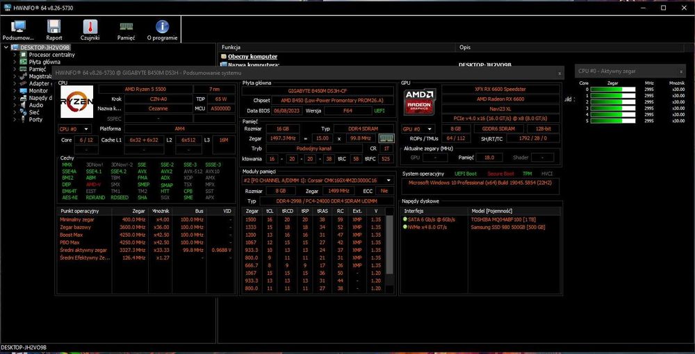The image size is (695, 354).
Task: Open the GPU #0 selector dropdown
Action: tap(418, 129)
